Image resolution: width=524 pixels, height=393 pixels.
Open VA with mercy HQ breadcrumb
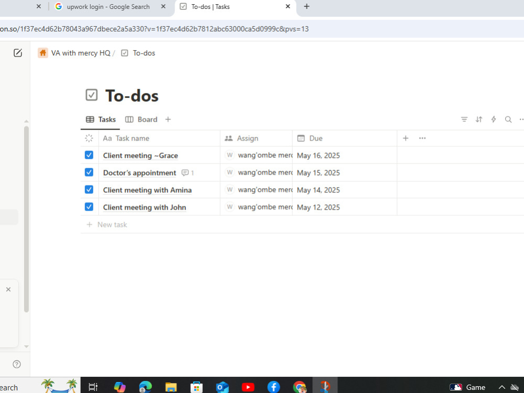click(74, 53)
